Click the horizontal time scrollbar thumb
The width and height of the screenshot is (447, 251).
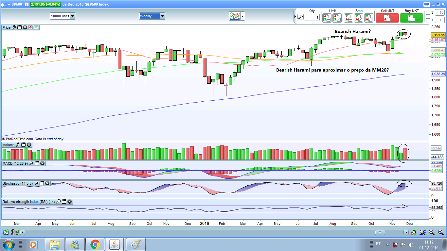pyautogui.click(x=380, y=232)
